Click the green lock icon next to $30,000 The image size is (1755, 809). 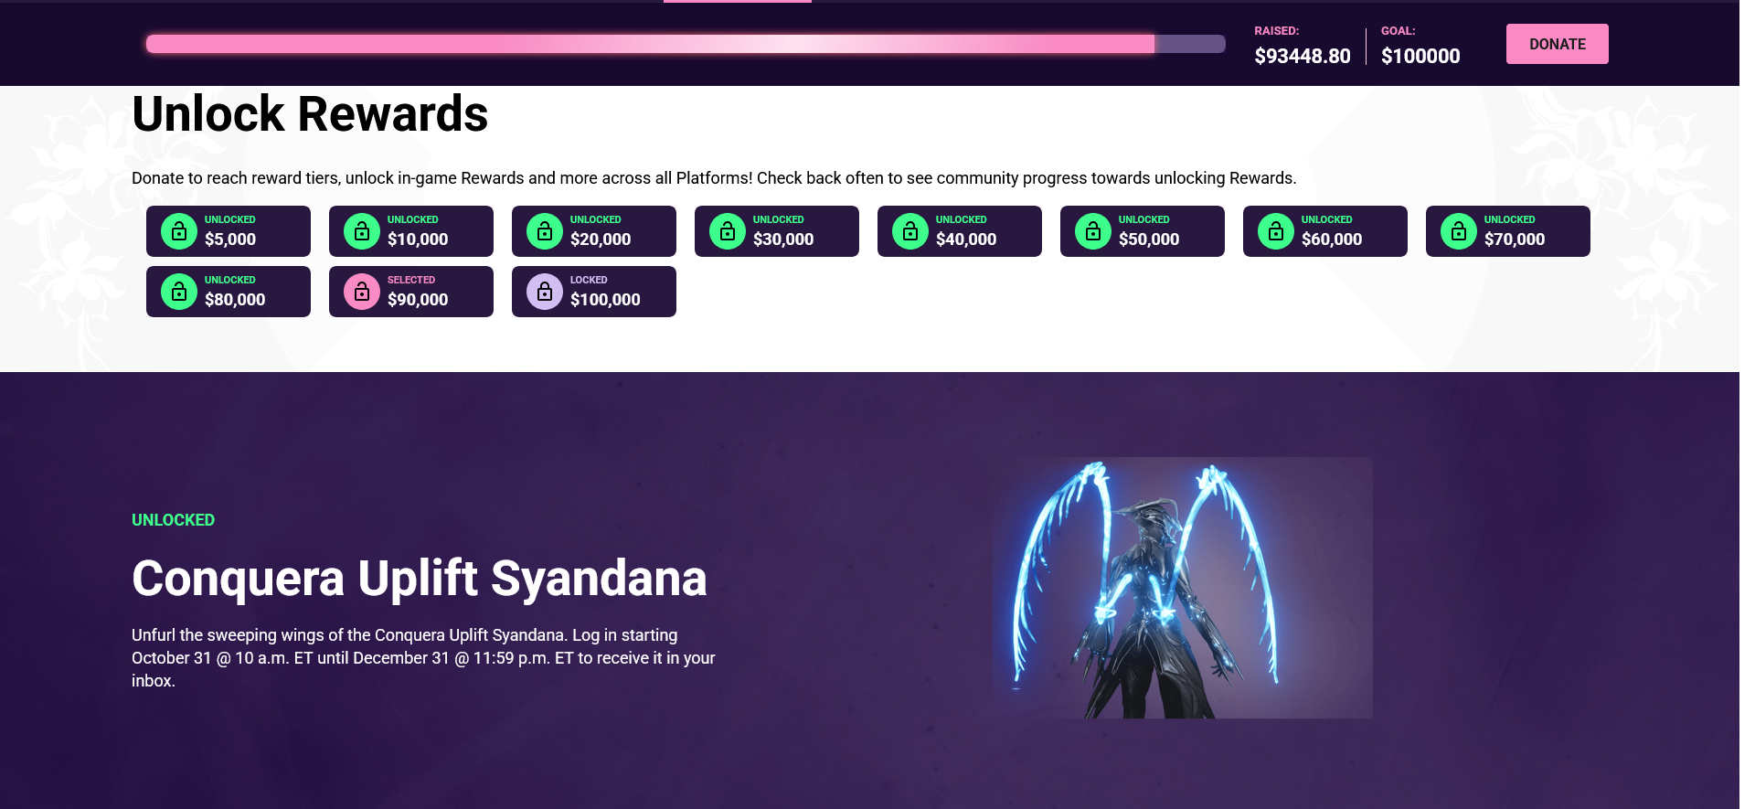pyautogui.click(x=728, y=231)
